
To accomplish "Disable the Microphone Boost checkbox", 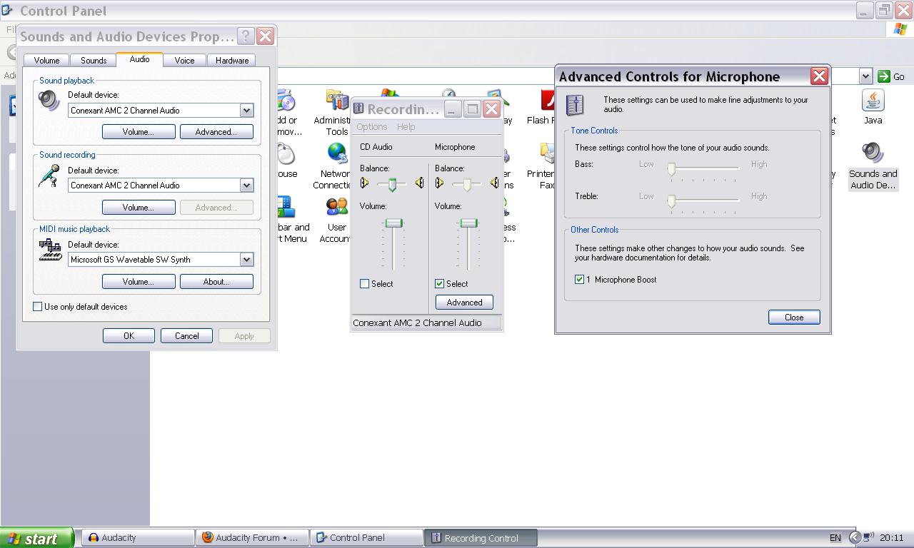I will coord(580,280).
